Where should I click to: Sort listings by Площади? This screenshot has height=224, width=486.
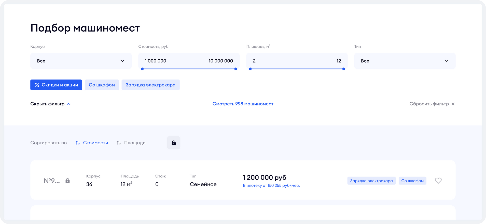point(135,143)
